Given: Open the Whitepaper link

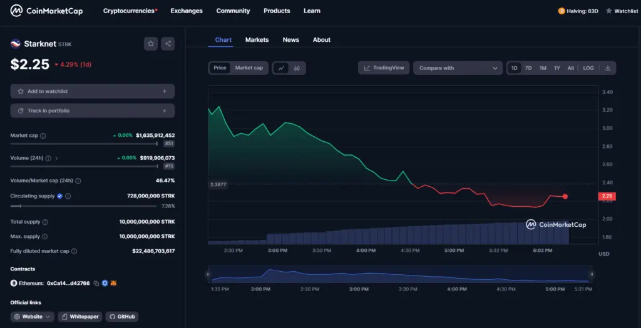Looking at the screenshot, I should [x=80, y=317].
